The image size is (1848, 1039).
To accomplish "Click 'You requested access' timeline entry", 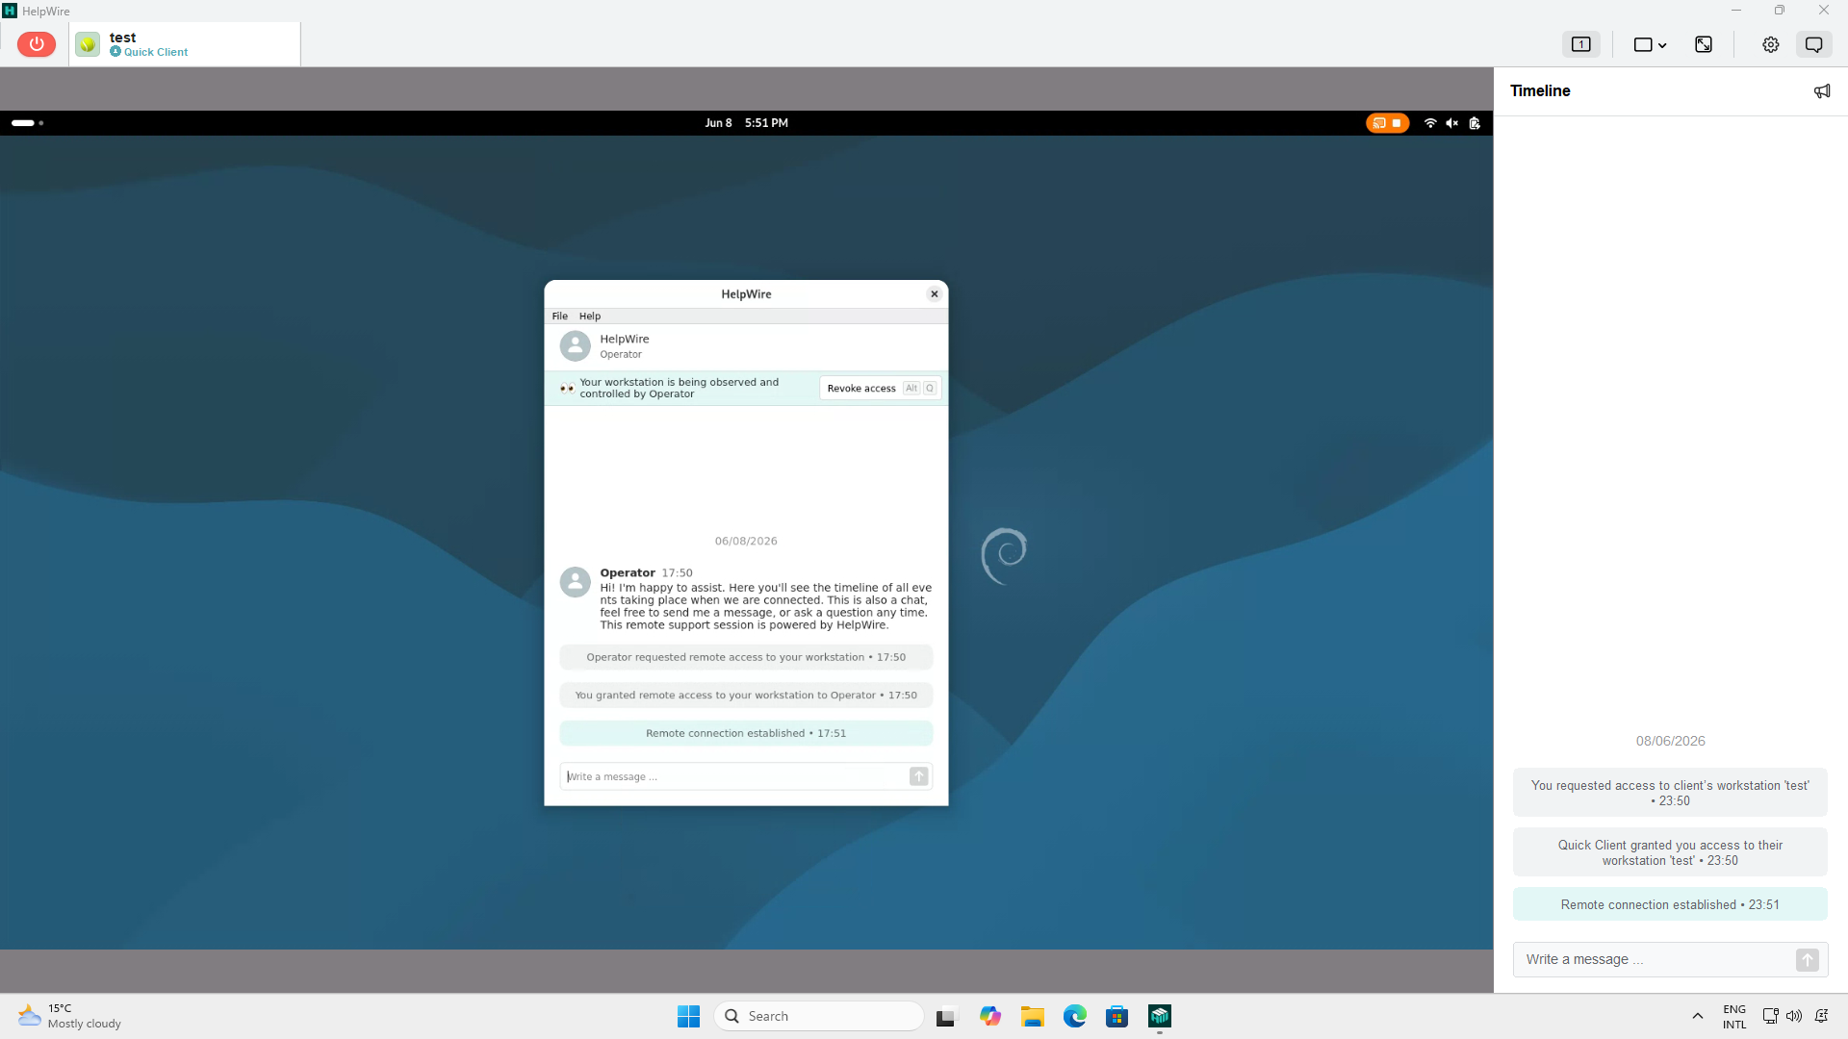I will pyautogui.click(x=1670, y=793).
